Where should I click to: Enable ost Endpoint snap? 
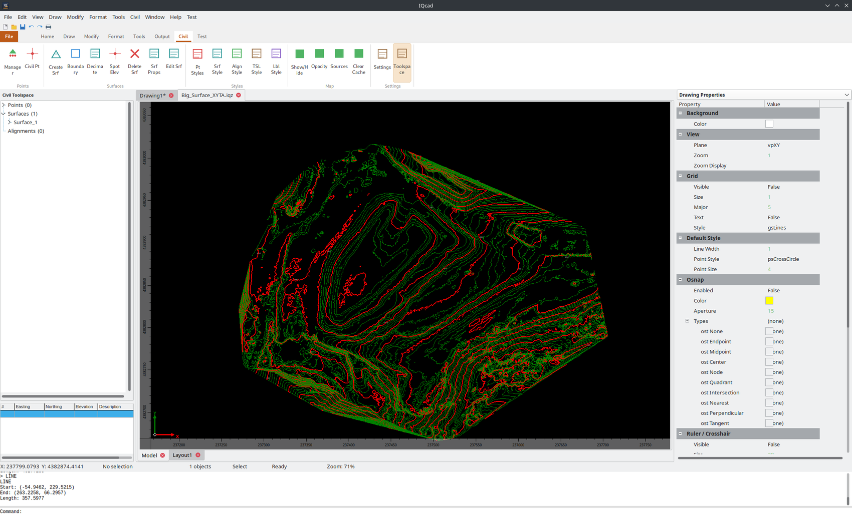click(769, 341)
